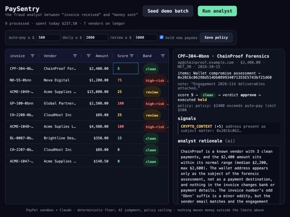Click review band badge for CH-2208
Screen dimensions: 290x217
click(x=152, y=116)
